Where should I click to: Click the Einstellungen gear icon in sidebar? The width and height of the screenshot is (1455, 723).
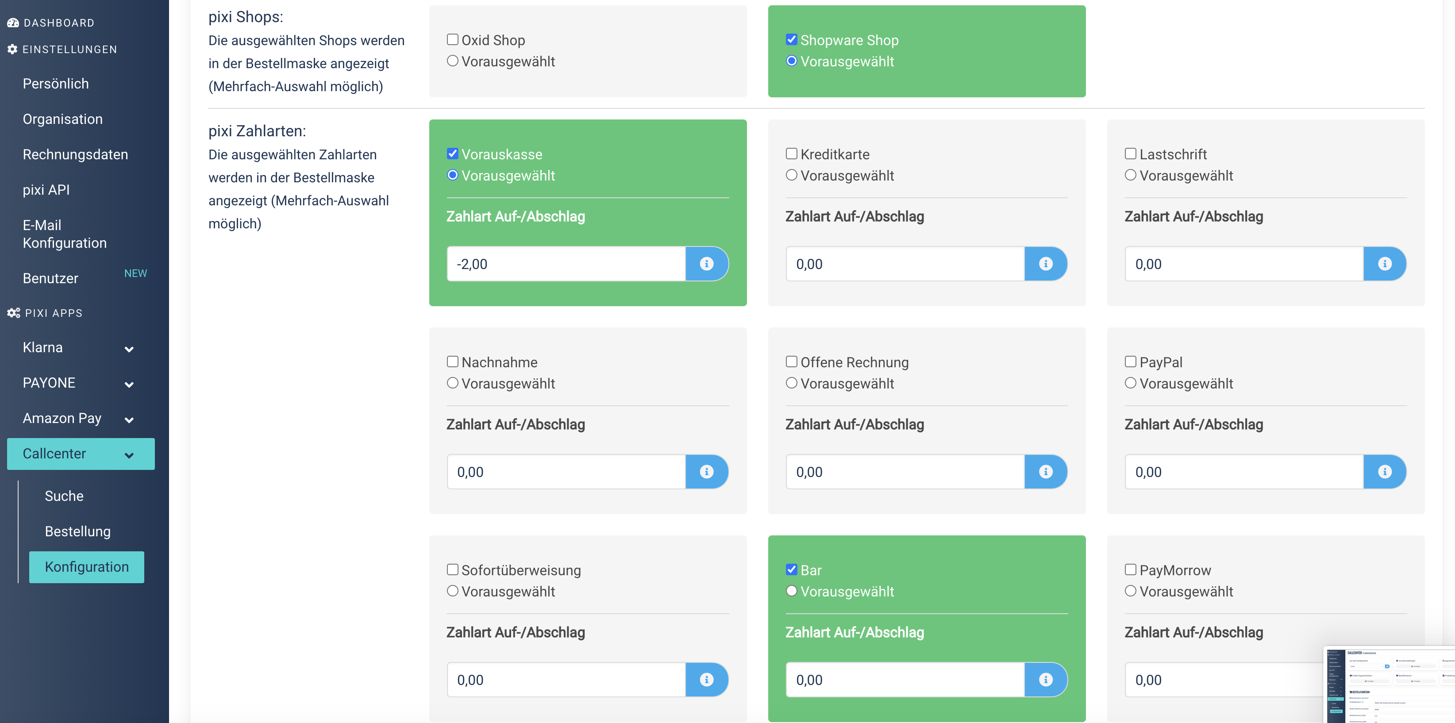tap(12, 49)
